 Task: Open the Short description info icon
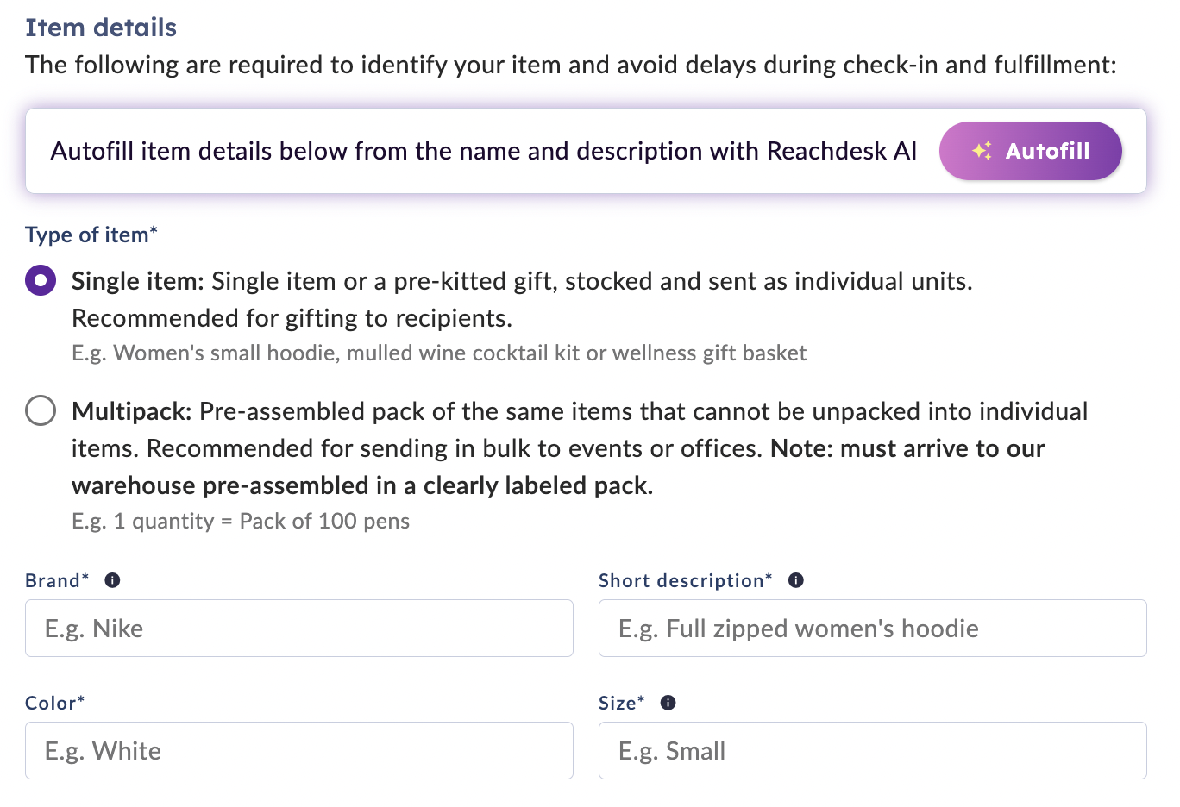point(796,580)
